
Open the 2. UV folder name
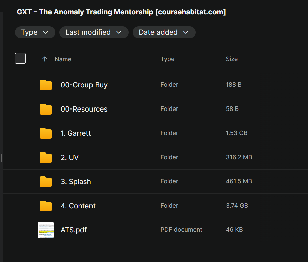click(x=70, y=158)
